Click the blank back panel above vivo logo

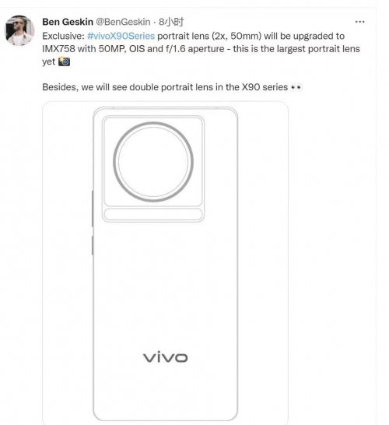click(165, 285)
